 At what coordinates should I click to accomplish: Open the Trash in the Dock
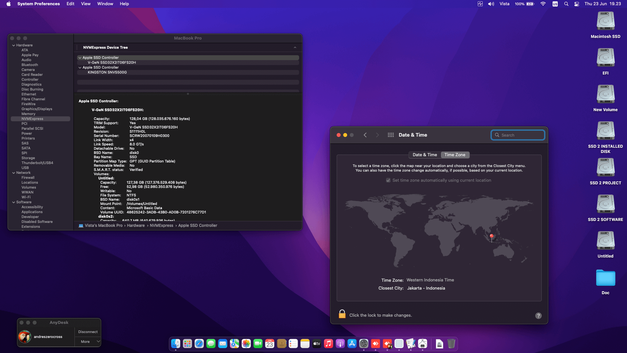pyautogui.click(x=451, y=344)
